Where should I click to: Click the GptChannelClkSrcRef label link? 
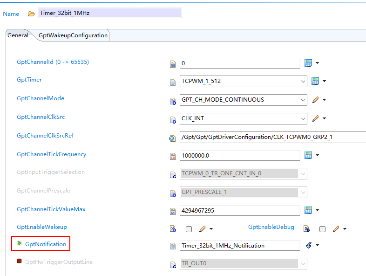click(x=45, y=136)
